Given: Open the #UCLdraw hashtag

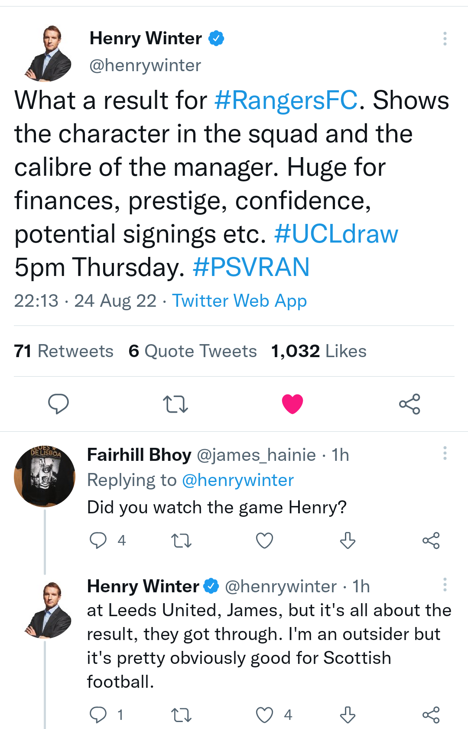Looking at the screenshot, I should [336, 234].
